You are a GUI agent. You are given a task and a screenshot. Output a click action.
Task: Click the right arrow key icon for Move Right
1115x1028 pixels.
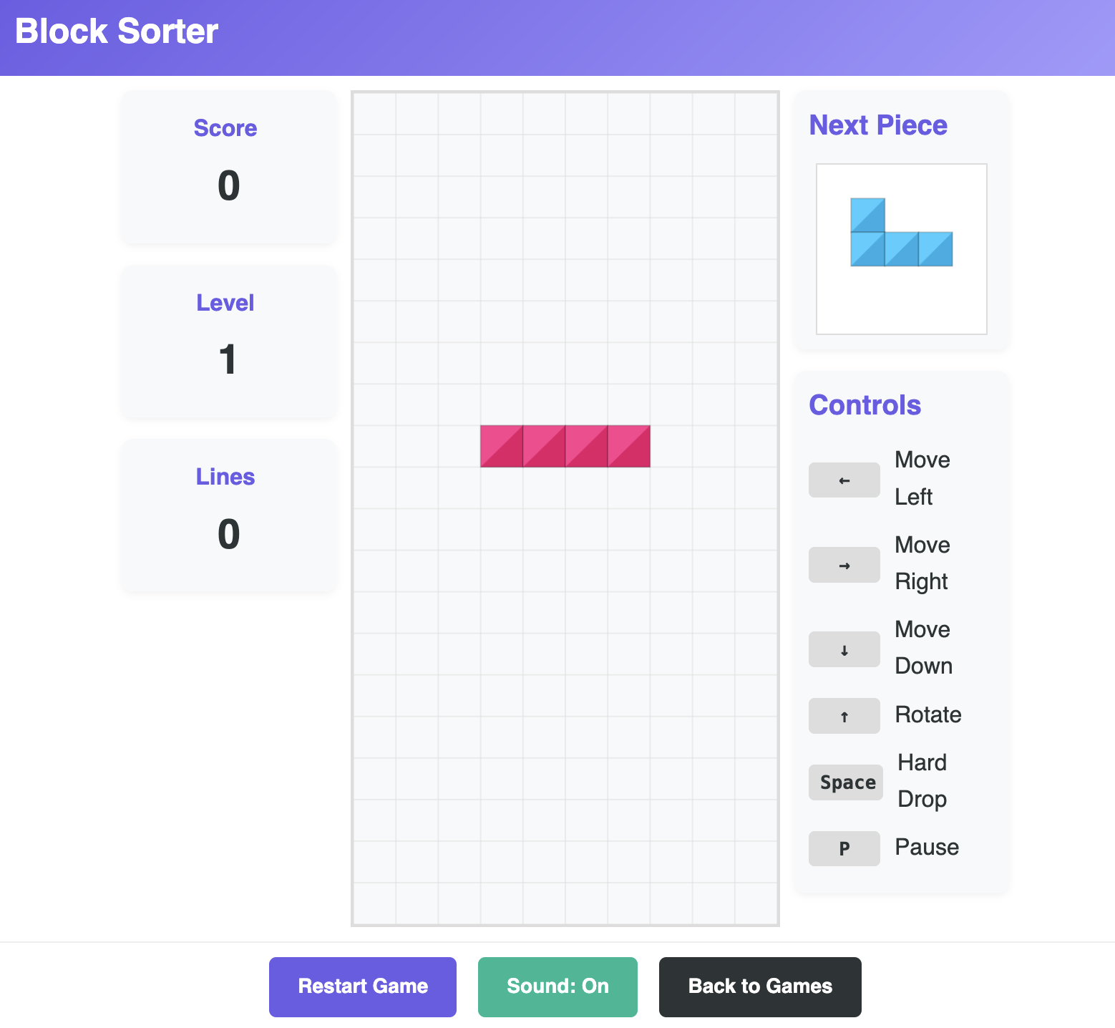click(x=844, y=565)
